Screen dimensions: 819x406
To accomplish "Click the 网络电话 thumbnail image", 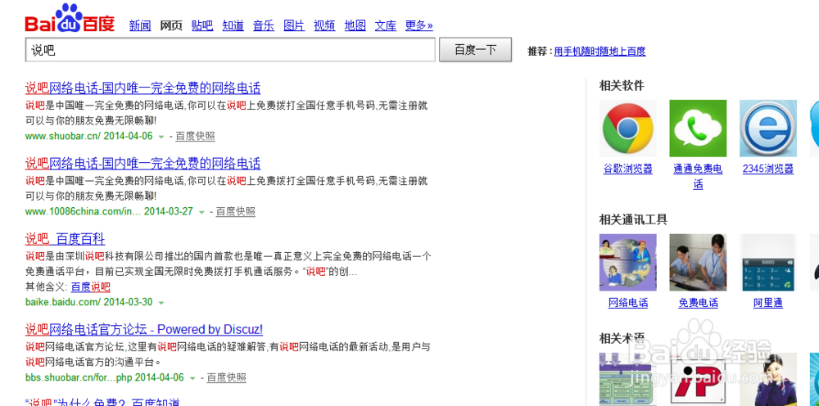I will pos(627,263).
